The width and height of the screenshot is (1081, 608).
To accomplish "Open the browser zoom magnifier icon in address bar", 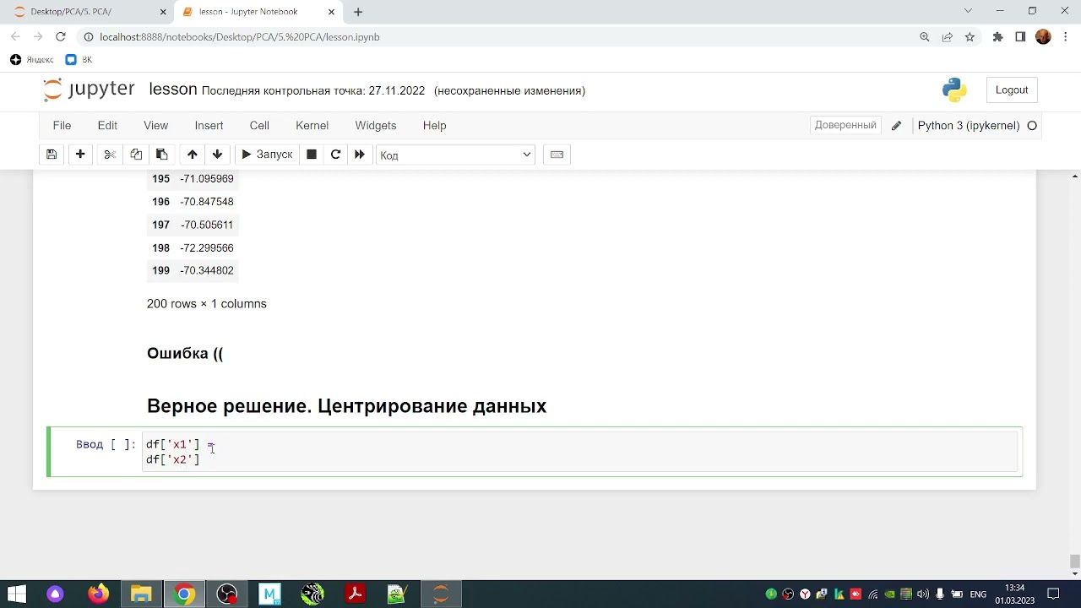I will click(x=925, y=37).
